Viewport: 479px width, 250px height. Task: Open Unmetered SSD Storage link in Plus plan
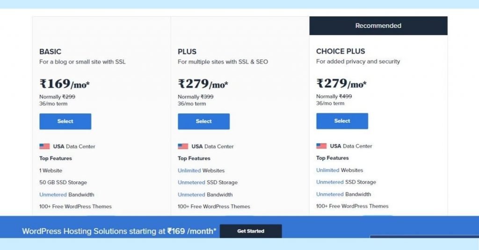tap(191, 182)
